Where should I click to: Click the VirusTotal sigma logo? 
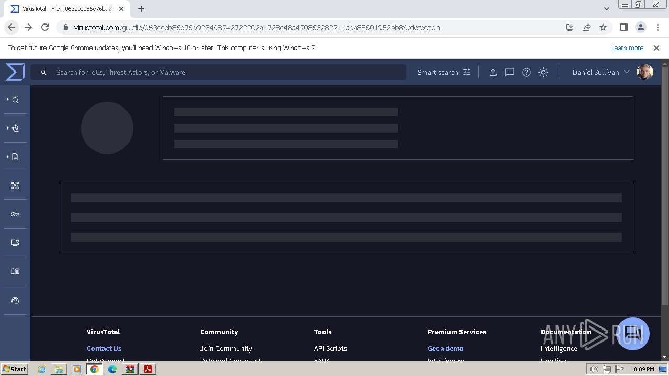[15, 72]
